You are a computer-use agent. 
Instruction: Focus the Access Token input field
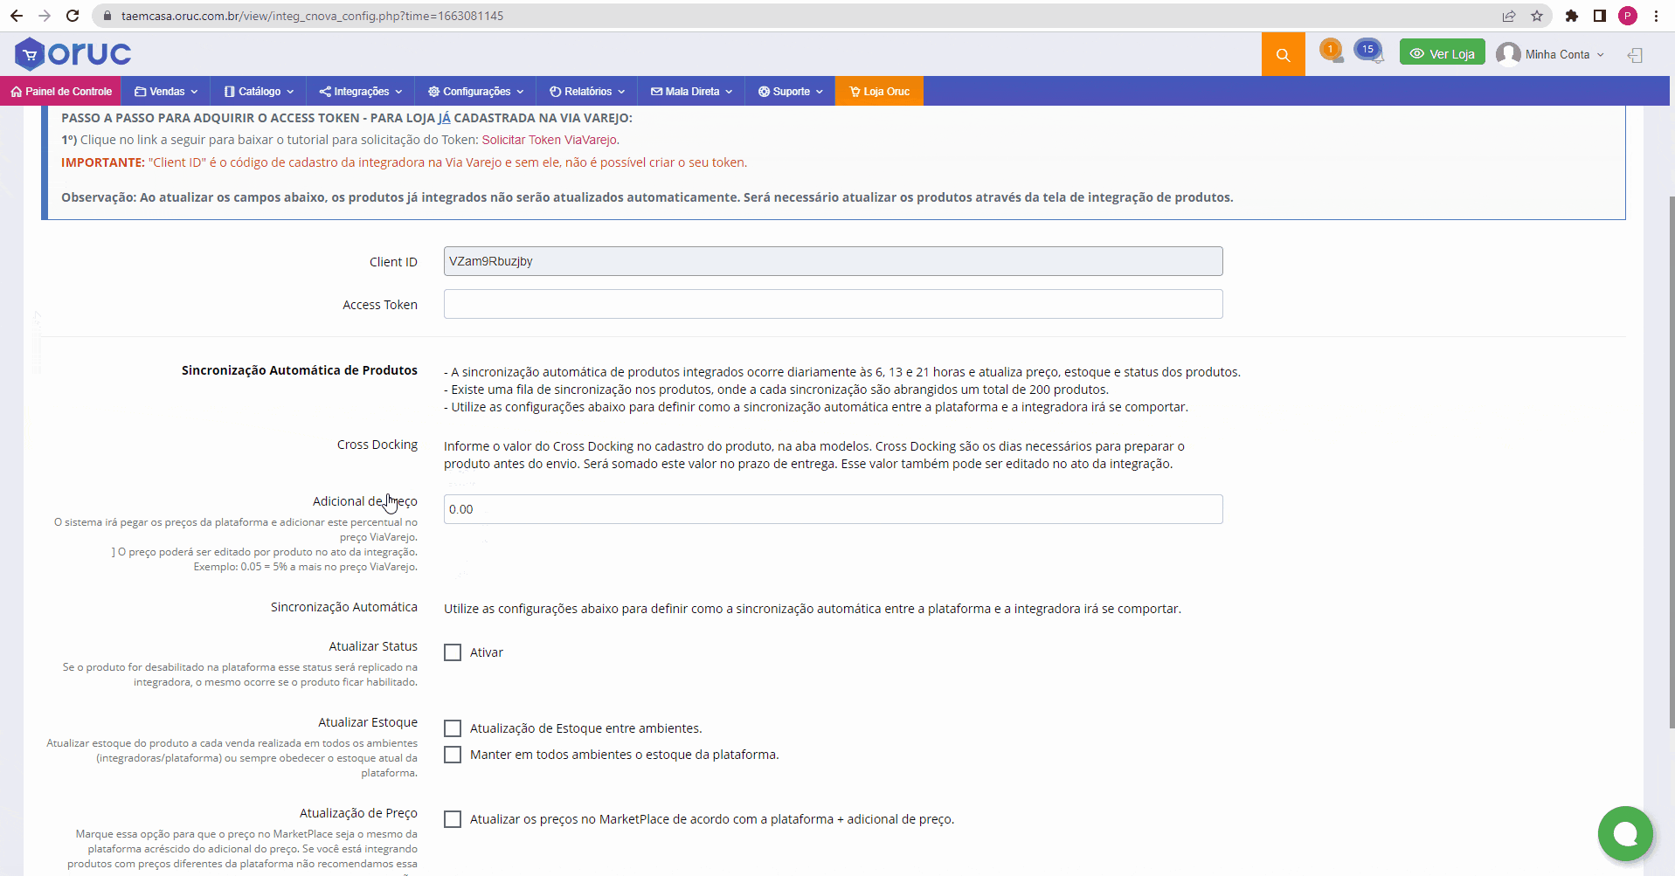[x=833, y=304]
